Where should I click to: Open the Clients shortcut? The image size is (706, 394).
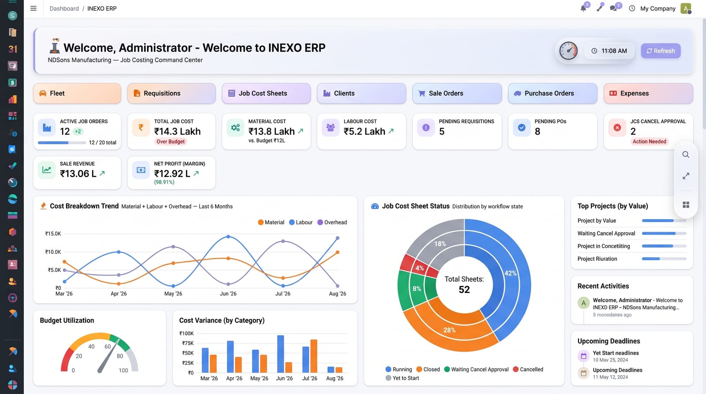361,94
